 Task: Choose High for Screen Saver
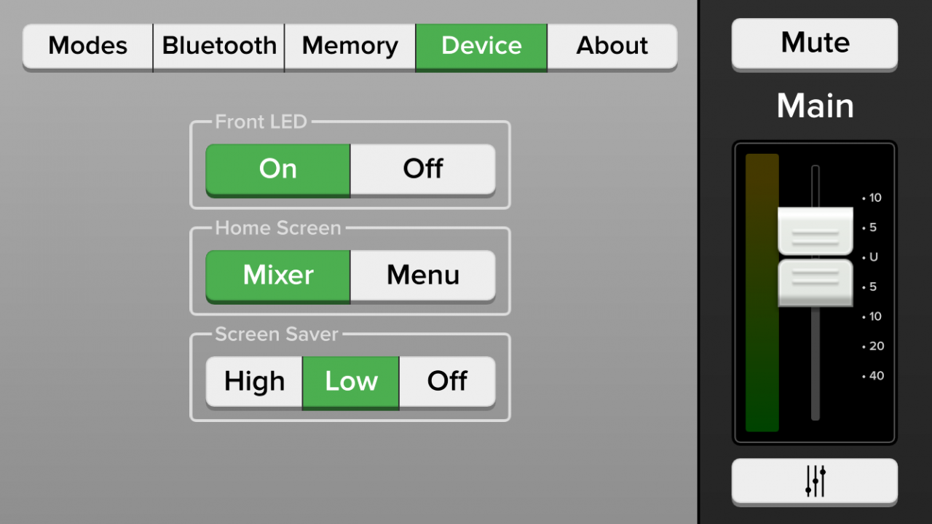coord(253,381)
